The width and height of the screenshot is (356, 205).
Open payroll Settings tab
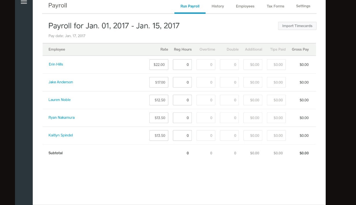(303, 6)
